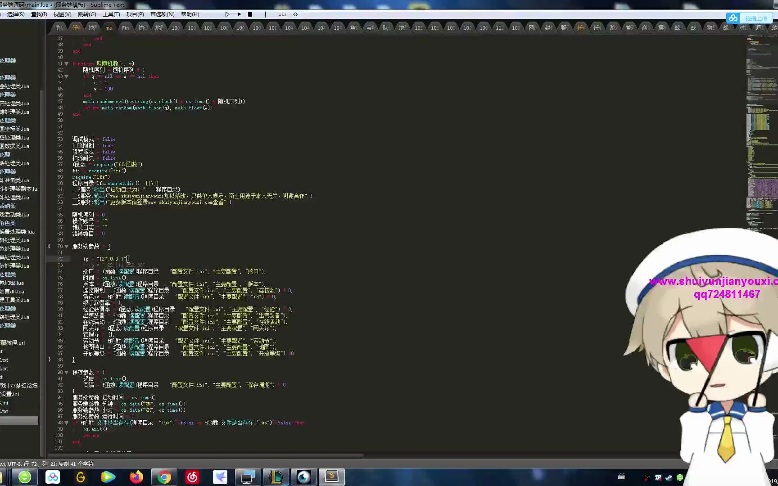Open League of Legends from the taskbar
778x486 pixels.
pyautogui.click(x=276, y=477)
